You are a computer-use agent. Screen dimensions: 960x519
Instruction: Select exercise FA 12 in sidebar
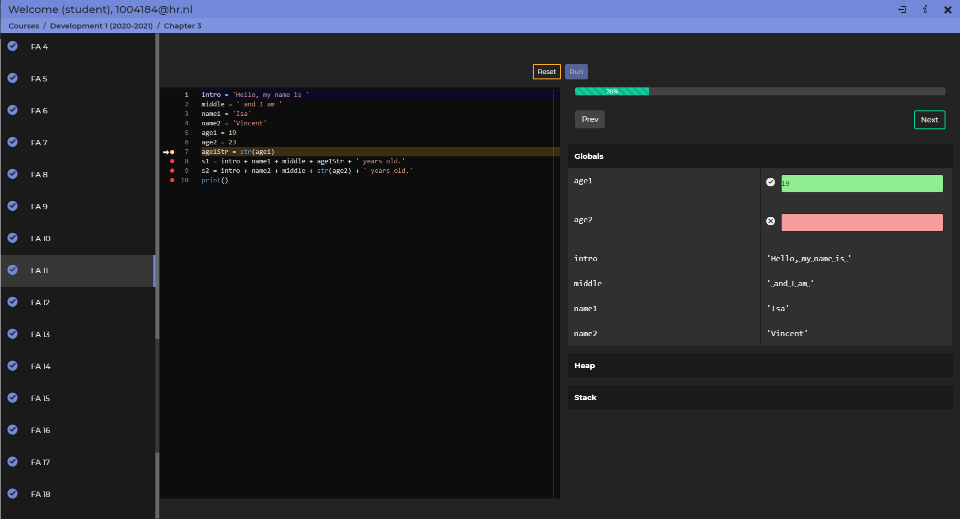click(x=78, y=302)
